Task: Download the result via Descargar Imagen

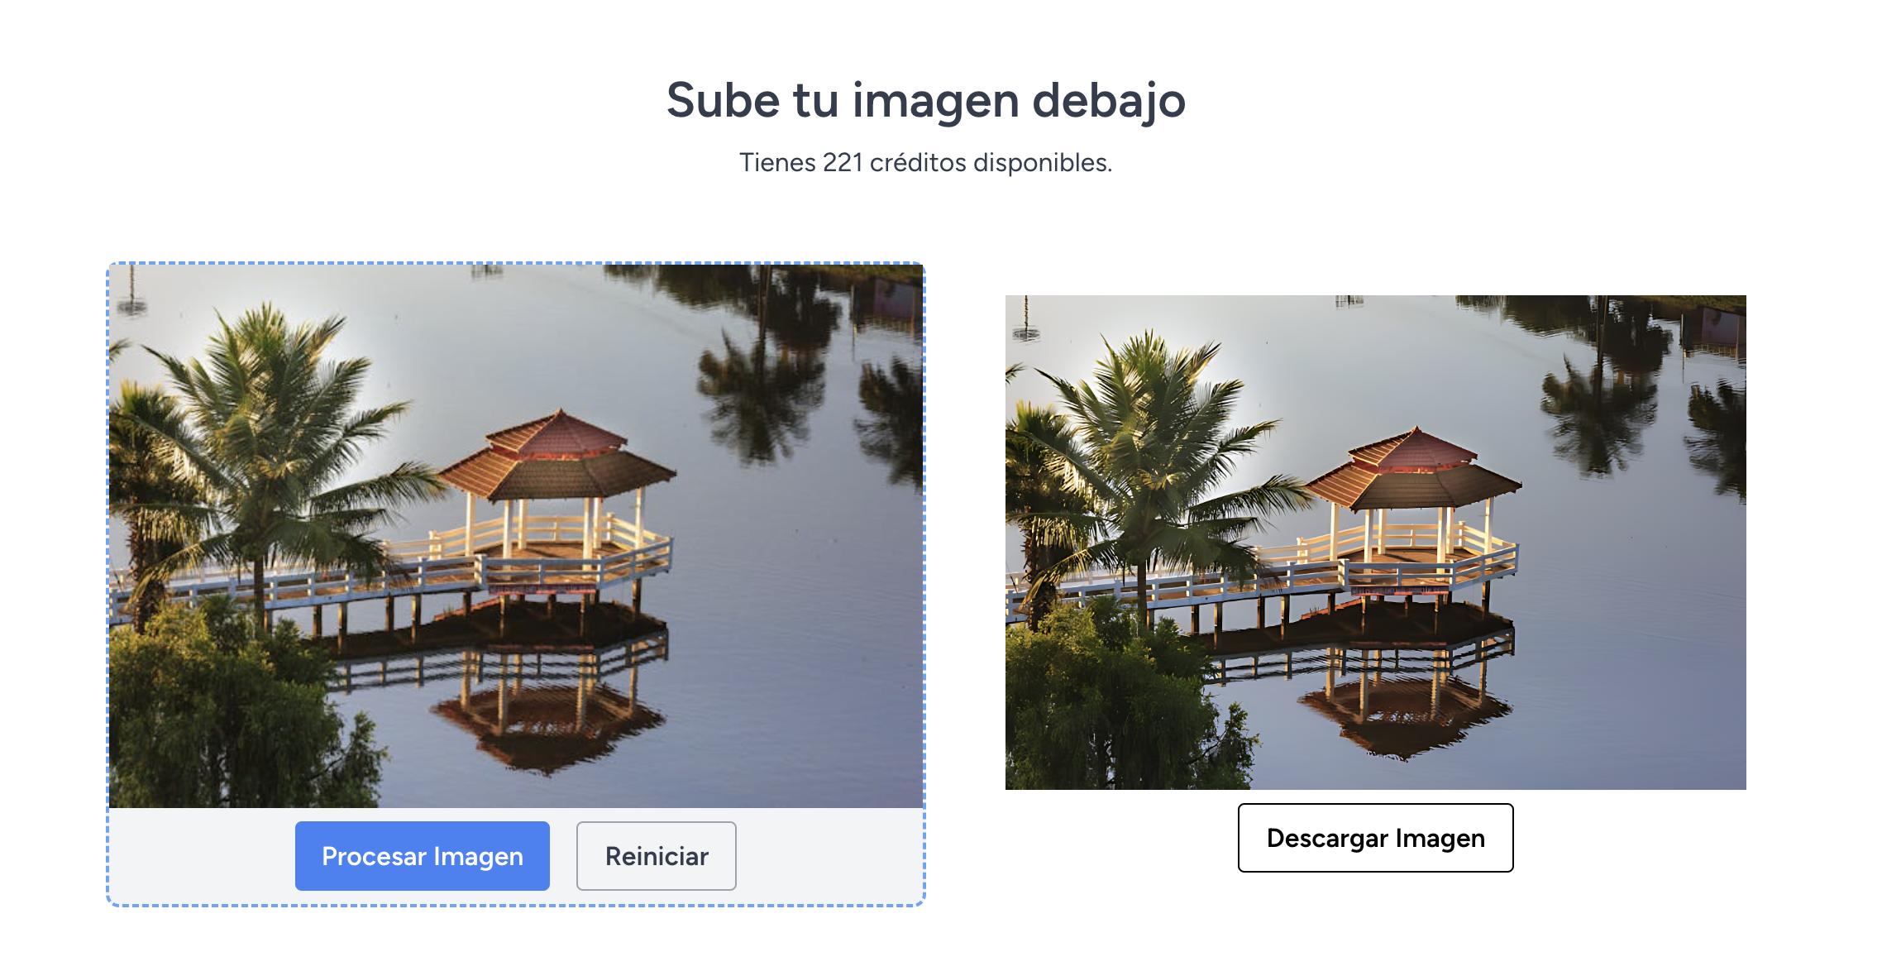Action: click(1375, 838)
